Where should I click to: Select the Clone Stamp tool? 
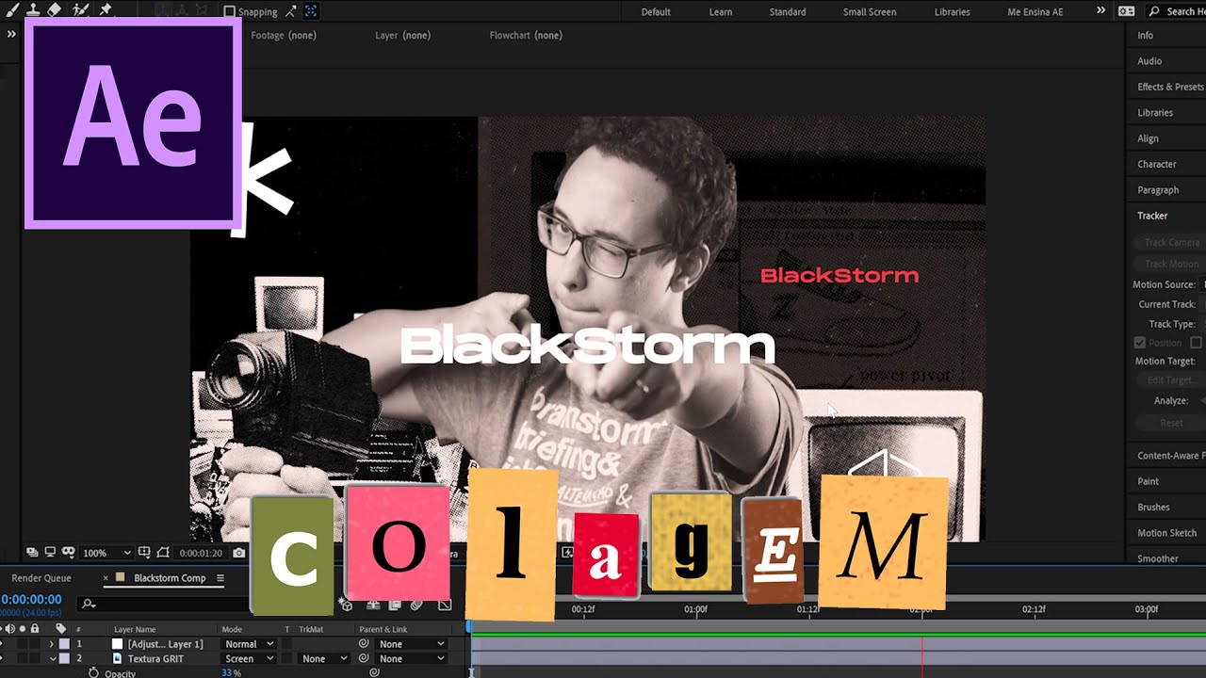[x=33, y=9]
